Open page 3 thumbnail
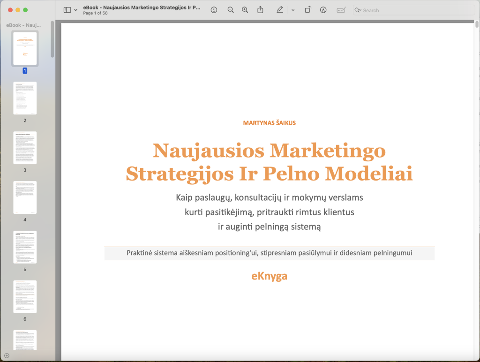 tap(25, 148)
